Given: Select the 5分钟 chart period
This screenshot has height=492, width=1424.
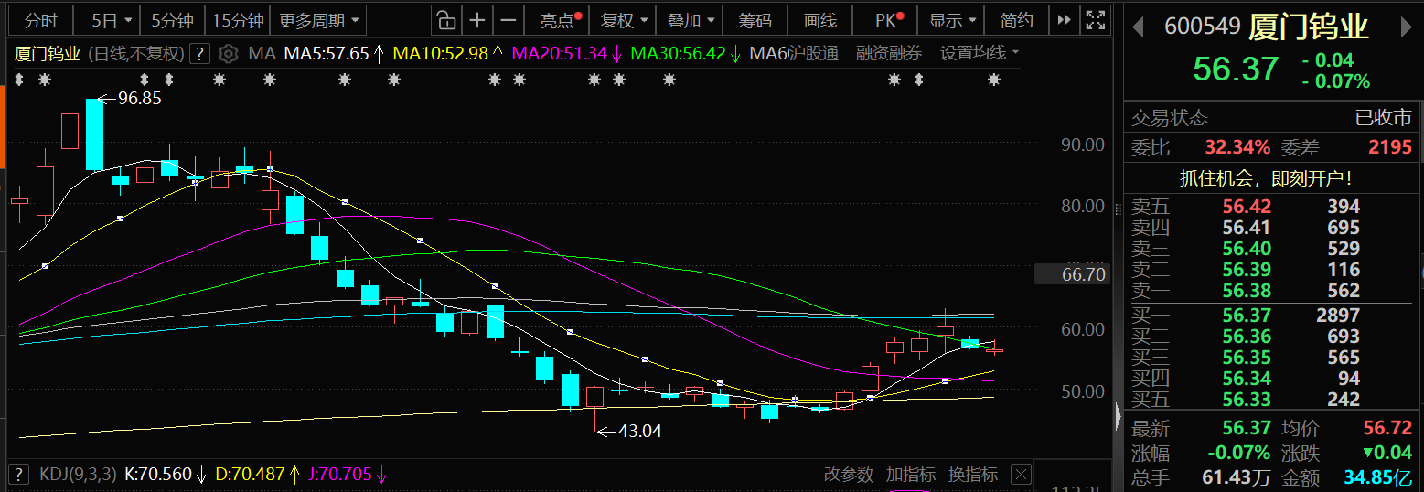Looking at the screenshot, I should [x=171, y=20].
